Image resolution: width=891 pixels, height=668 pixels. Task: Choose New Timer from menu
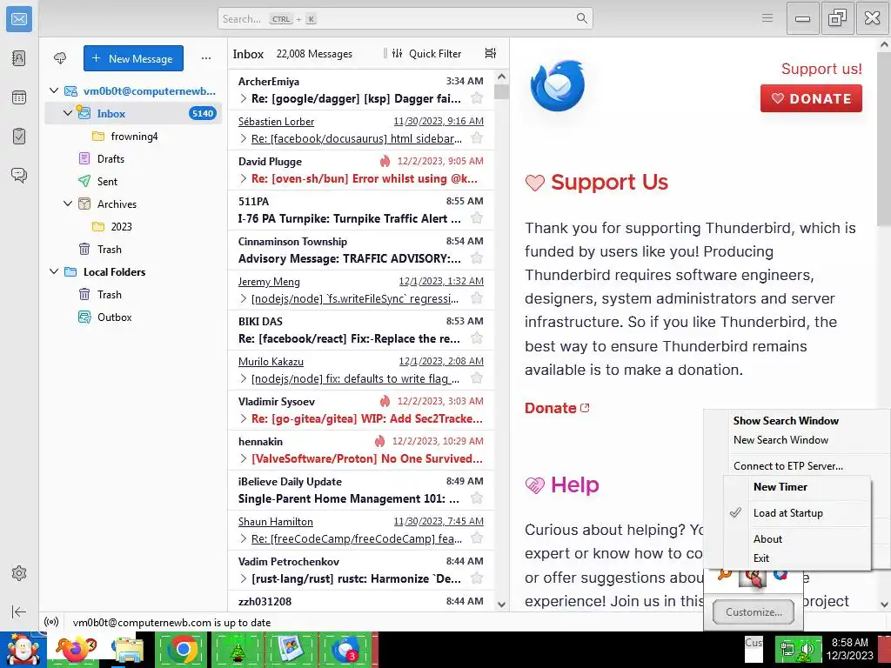(780, 487)
